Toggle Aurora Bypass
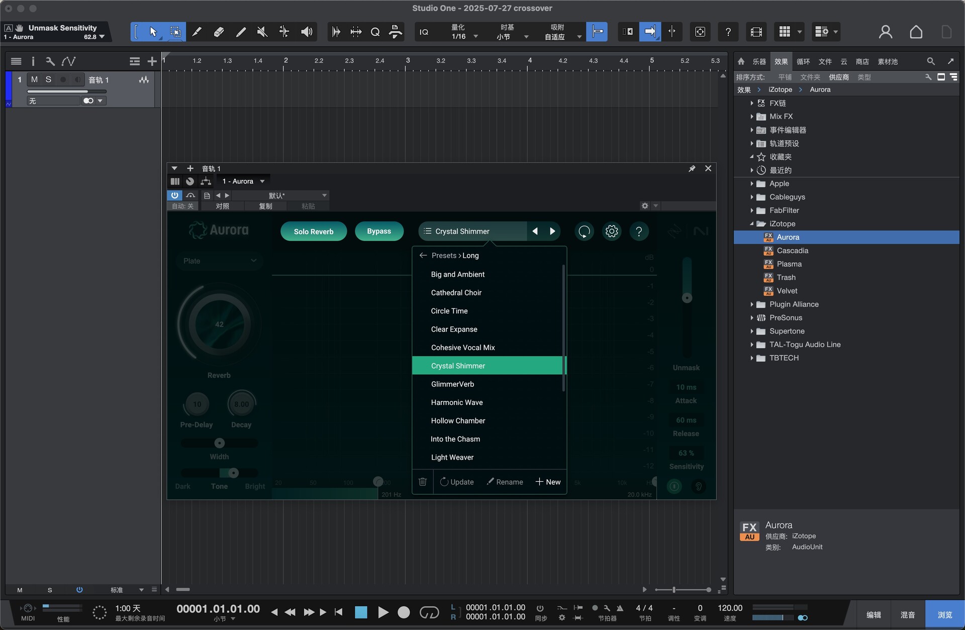Viewport: 965px width, 630px height. click(x=379, y=231)
